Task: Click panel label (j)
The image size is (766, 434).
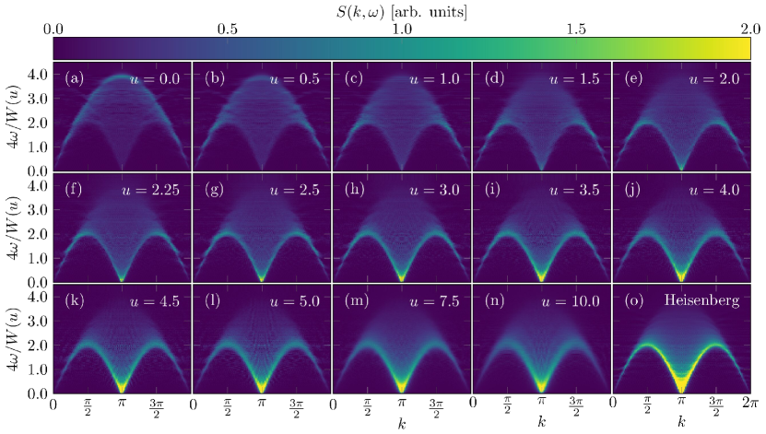Action: pos(632,189)
